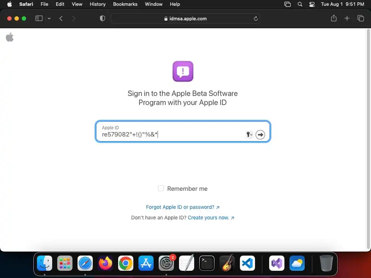Open App Store from the Dock

[146, 263]
